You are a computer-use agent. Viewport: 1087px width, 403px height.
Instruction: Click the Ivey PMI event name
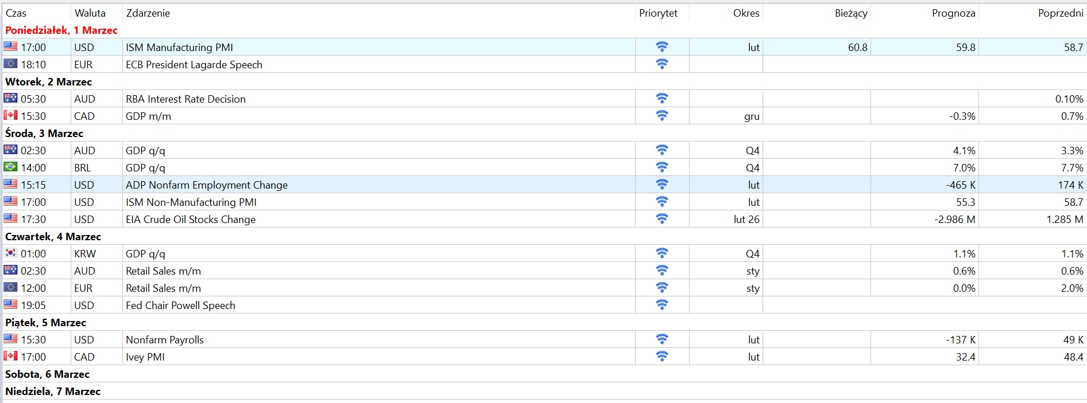click(145, 357)
